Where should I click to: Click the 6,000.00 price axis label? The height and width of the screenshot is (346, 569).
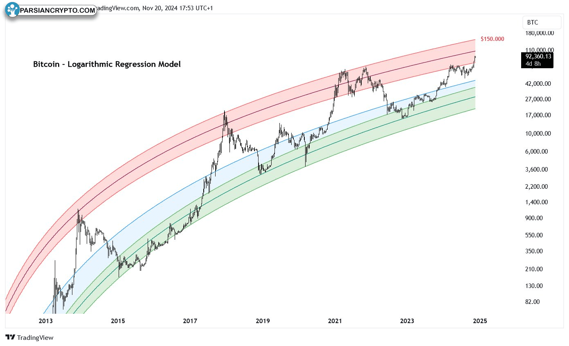pyautogui.click(x=535, y=152)
